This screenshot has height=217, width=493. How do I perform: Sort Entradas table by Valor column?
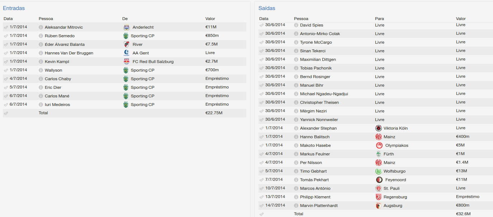pyautogui.click(x=210, y=19)
